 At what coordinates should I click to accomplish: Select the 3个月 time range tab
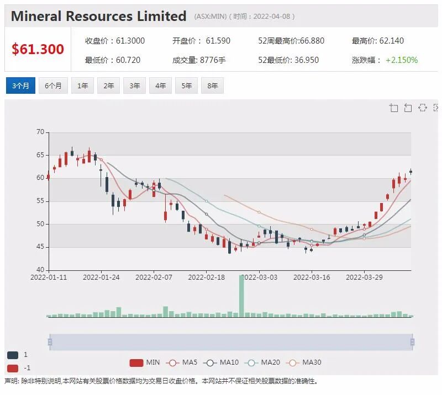point(20,86)
